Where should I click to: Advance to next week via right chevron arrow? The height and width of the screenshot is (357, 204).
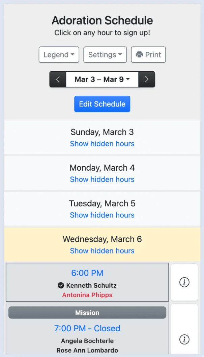point(147,79)
